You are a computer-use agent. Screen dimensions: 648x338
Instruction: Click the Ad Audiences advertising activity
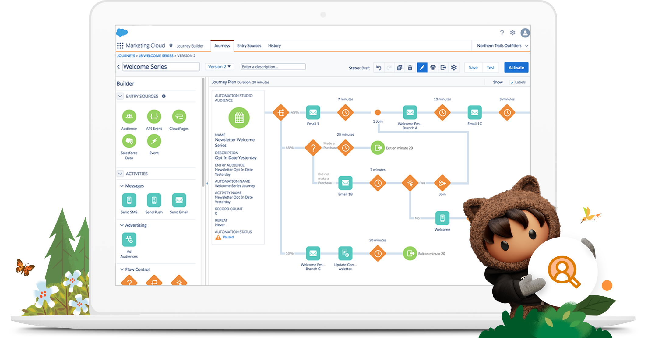(129, 240)
